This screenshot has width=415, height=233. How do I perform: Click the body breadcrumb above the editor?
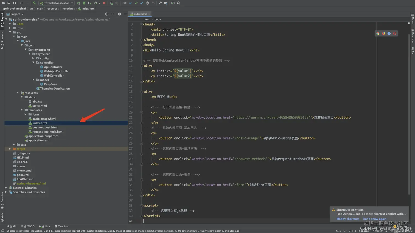[x=158, y=19]
